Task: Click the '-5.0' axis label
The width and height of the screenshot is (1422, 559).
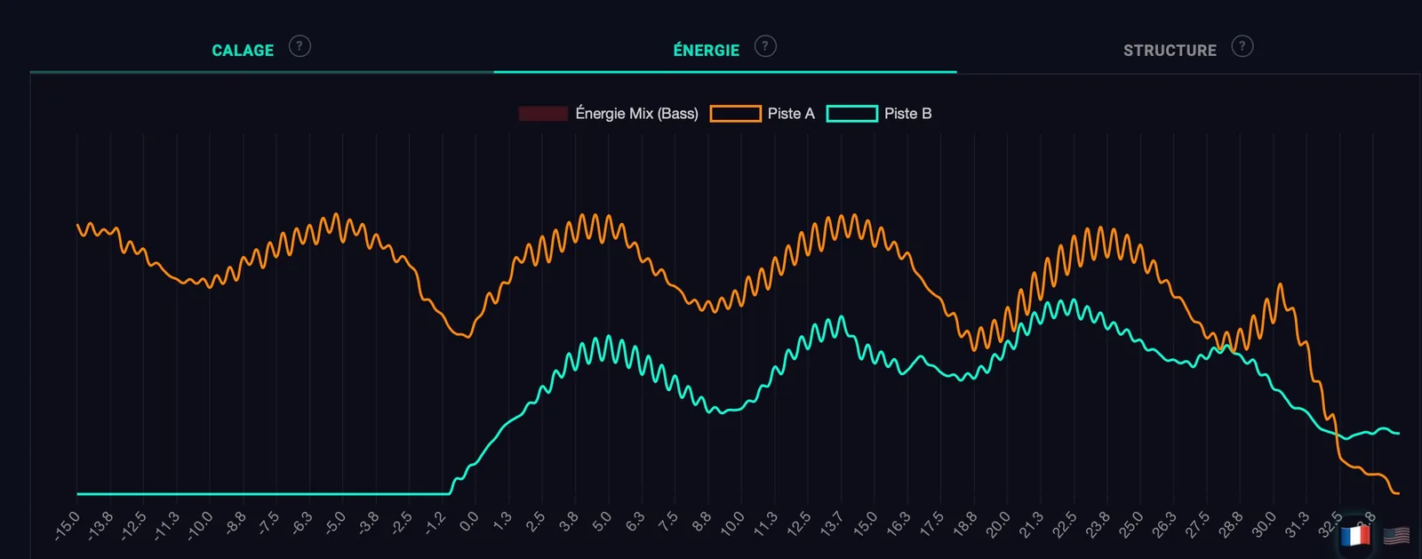Action: tap(334, 523)
